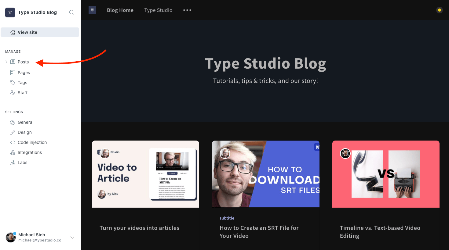Viewport: 449px width, 250px height.
Task: Toggle dark mode with the yellow dot
Action: click(439, 10)
